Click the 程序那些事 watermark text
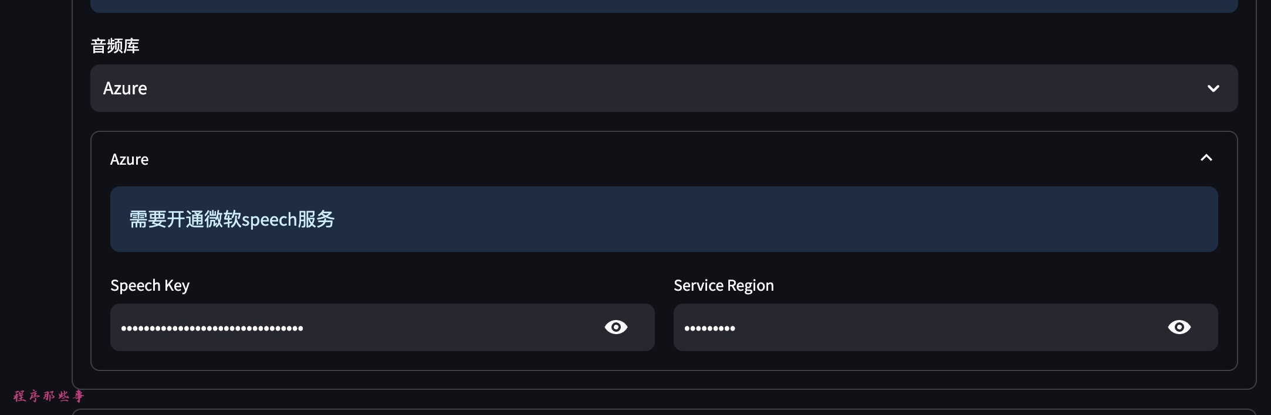1271x415 pixels. pos(49,396)
